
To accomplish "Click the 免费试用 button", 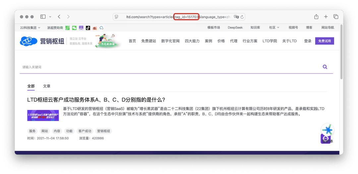I will point(325,41).
